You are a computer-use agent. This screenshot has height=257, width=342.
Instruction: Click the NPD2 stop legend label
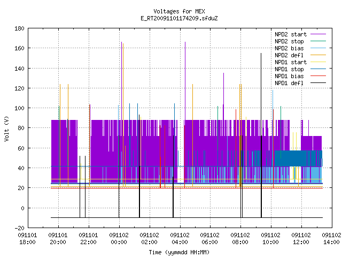[289, 41]
